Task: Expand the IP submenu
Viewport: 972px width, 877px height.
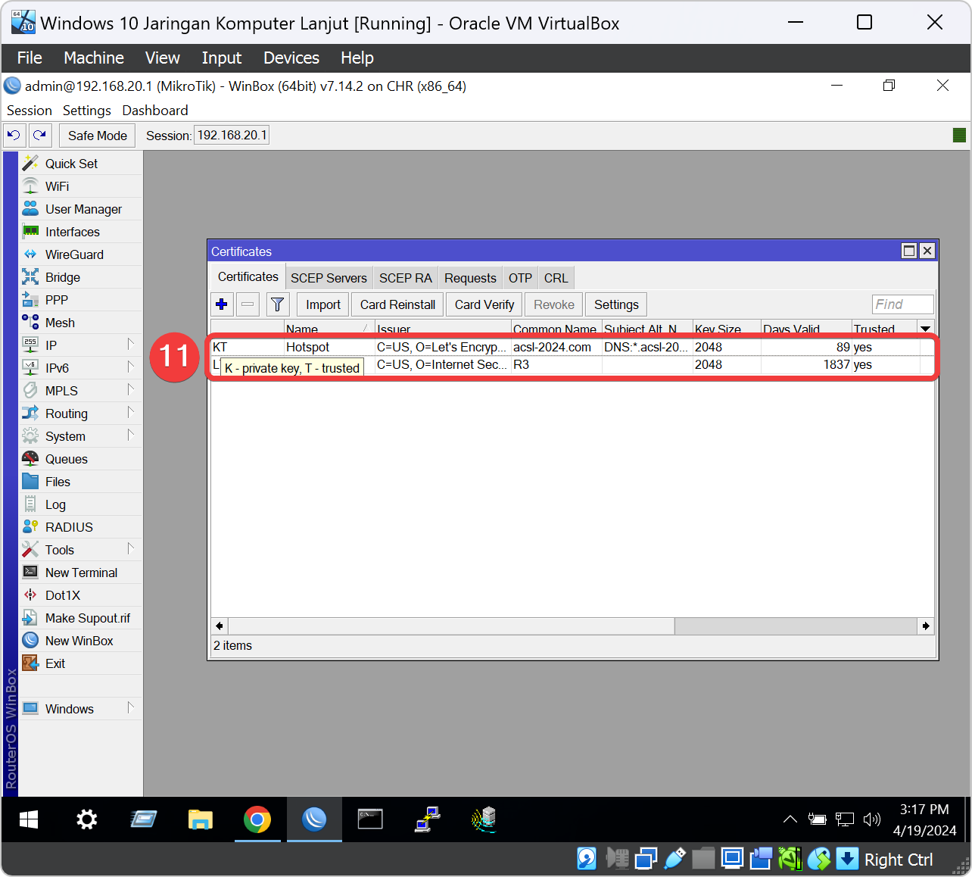Action: (x=130, y=345)
